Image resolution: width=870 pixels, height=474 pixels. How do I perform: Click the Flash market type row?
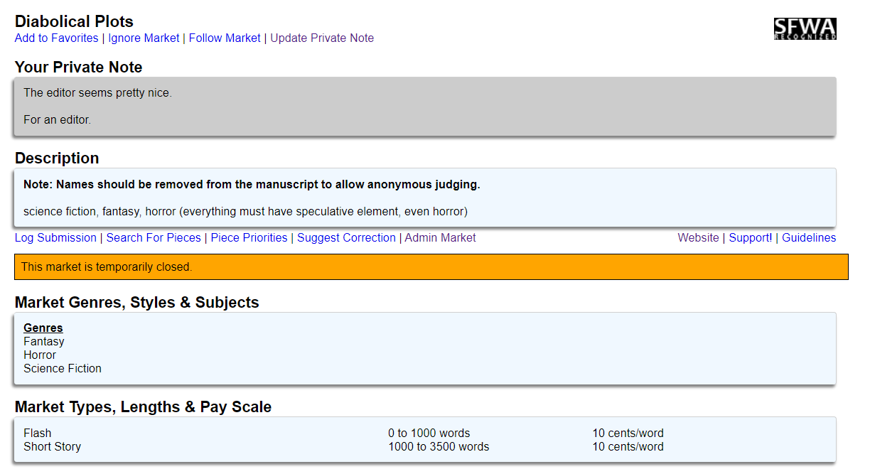click(x=38, y=433)
